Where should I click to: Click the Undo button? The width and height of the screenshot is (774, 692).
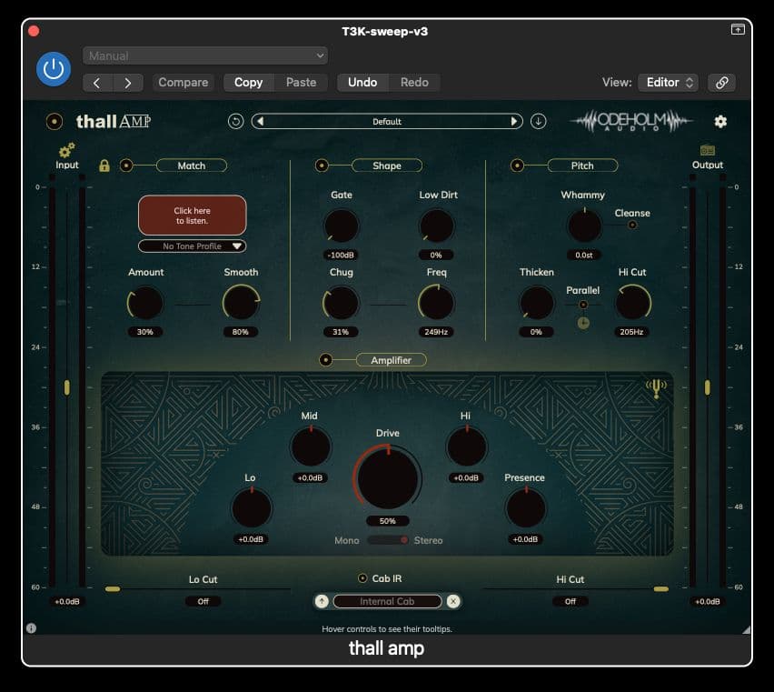362,83
